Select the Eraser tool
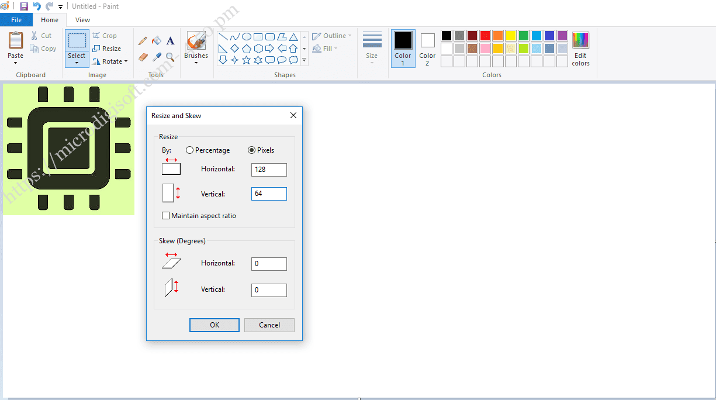The width and height of the screenshot is (716, 400). (143, 57)
